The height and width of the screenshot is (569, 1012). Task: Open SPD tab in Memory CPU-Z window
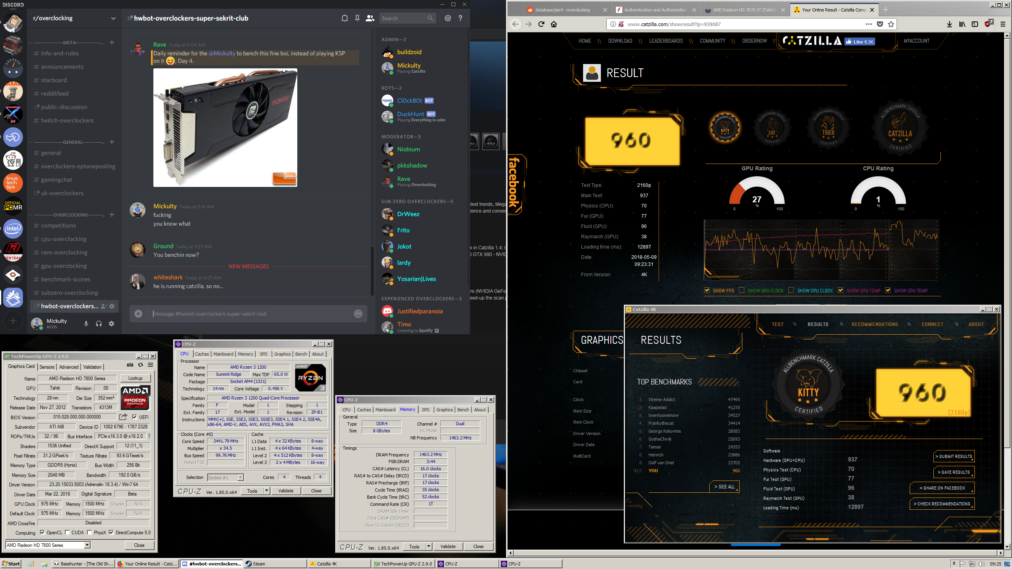[x=425, y=410]
